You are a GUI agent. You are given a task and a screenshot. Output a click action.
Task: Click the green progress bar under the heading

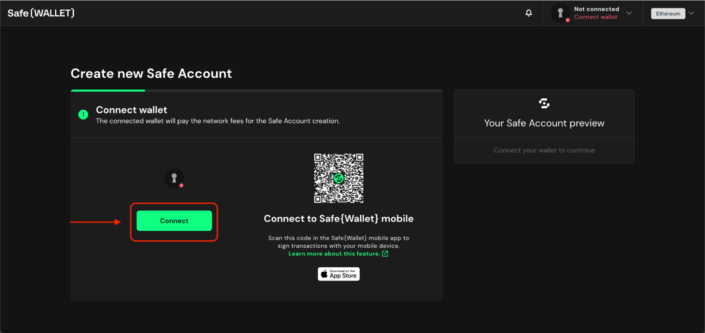108,90
